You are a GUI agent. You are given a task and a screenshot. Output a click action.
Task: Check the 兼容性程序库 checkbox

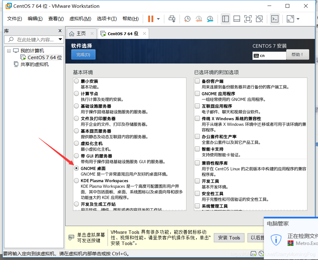tap(197, 163)
